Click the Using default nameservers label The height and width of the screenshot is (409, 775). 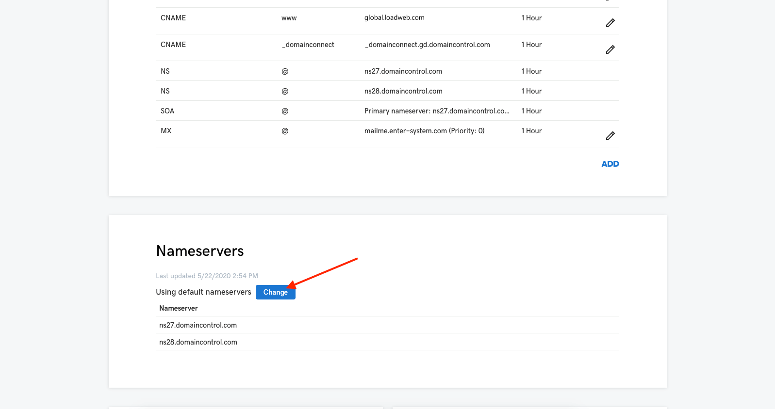(x=203, y=292)
